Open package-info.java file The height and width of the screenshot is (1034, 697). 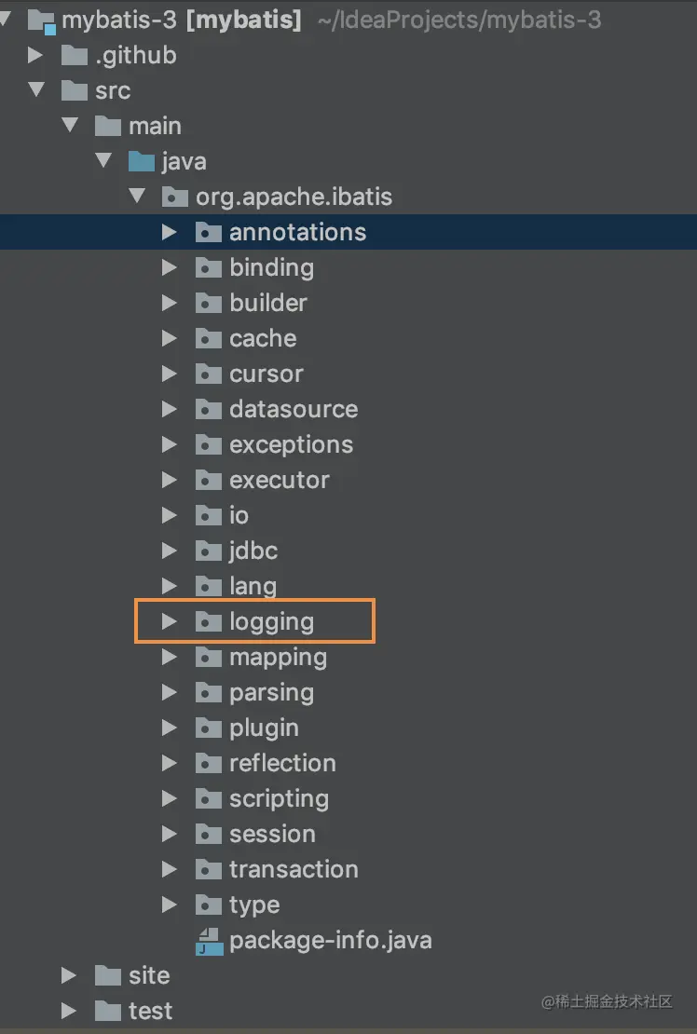point(330,941)
